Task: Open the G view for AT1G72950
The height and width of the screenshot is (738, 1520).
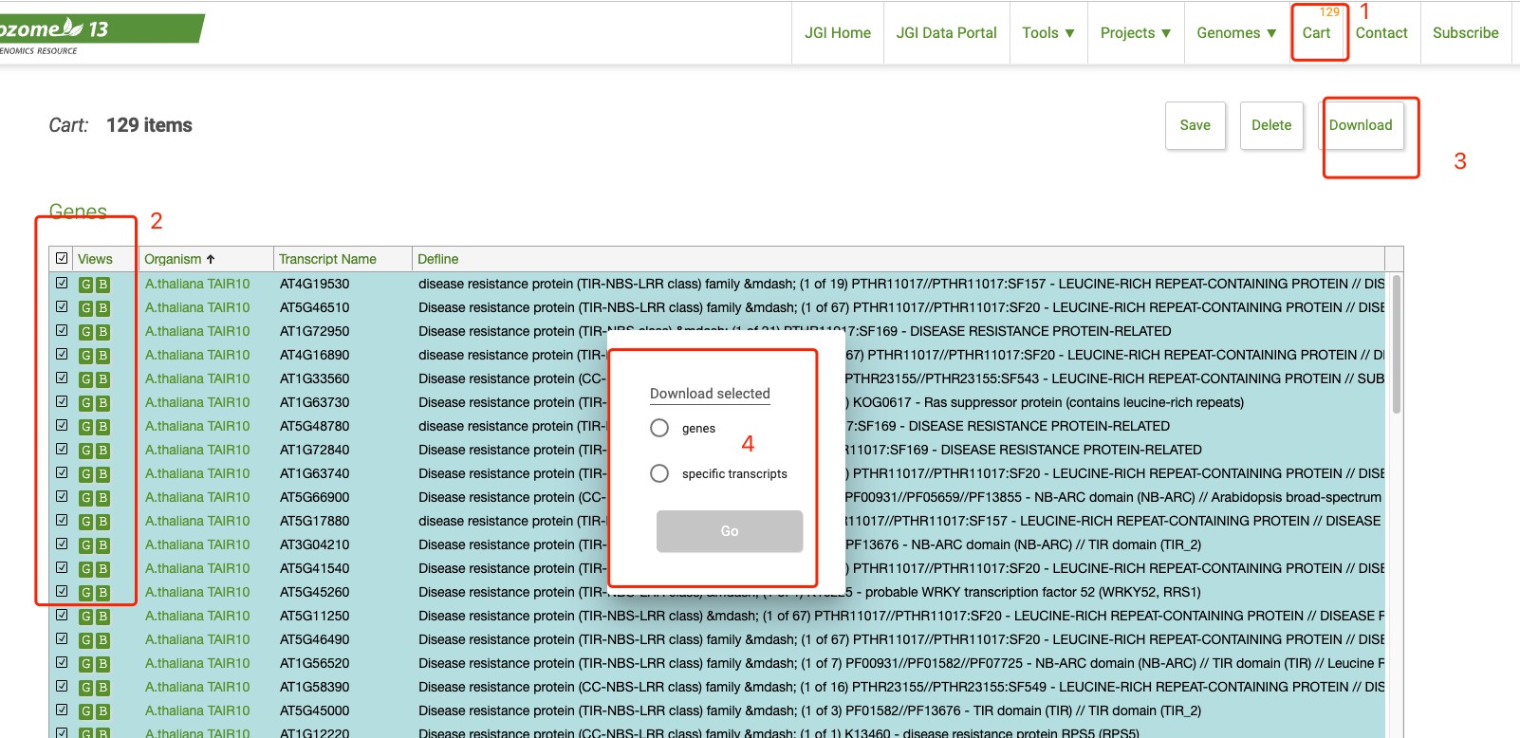Action: click(x=85, y=332)
